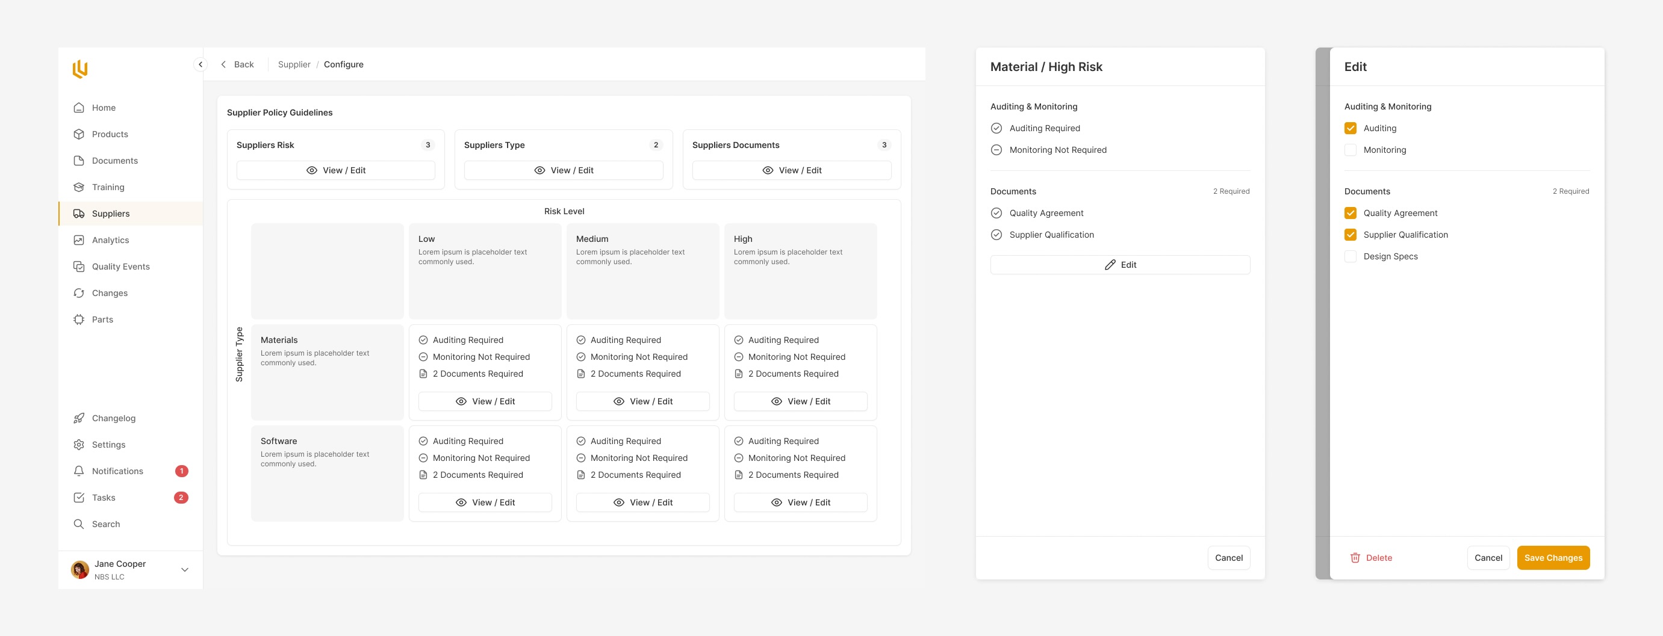
Task: Expand the Jane Cooper account menu
Action: [185, 570]
